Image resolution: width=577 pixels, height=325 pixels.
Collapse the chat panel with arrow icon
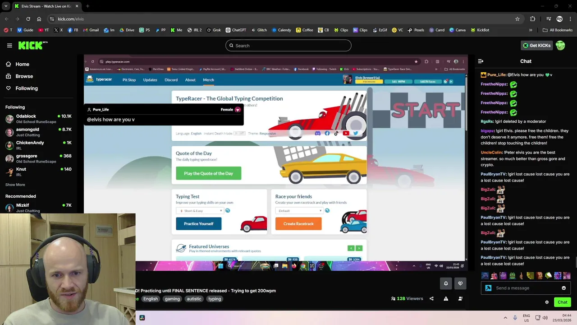481,61
